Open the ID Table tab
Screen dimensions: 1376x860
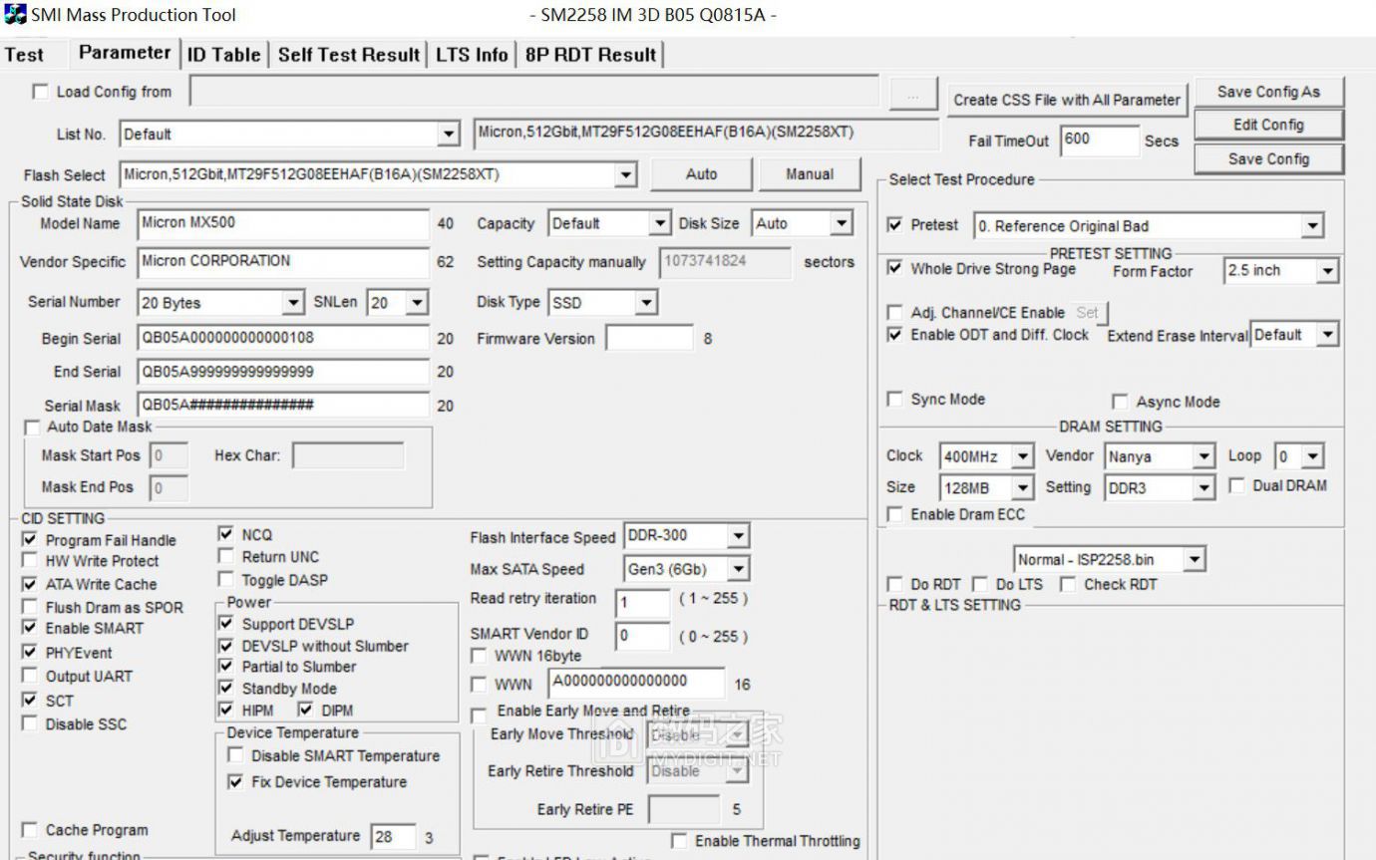224,55
